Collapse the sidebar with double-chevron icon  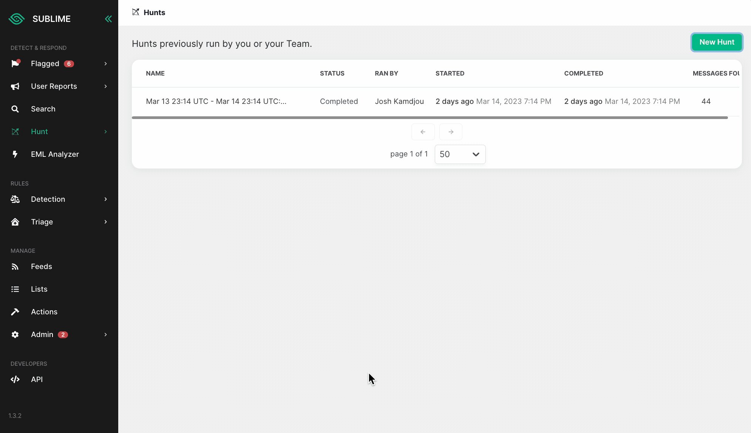[108, 19]
